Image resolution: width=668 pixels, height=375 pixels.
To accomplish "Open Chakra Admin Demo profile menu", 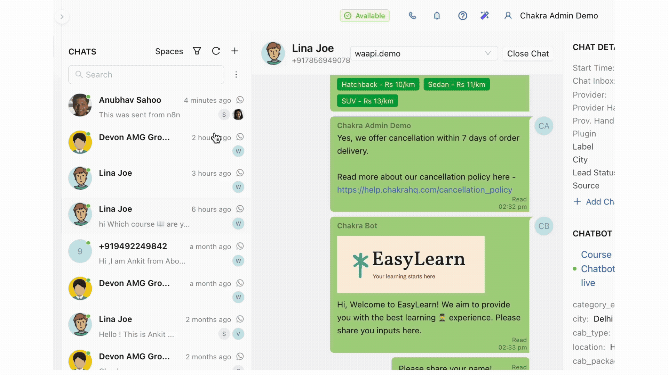I will [x=551, y=16].
